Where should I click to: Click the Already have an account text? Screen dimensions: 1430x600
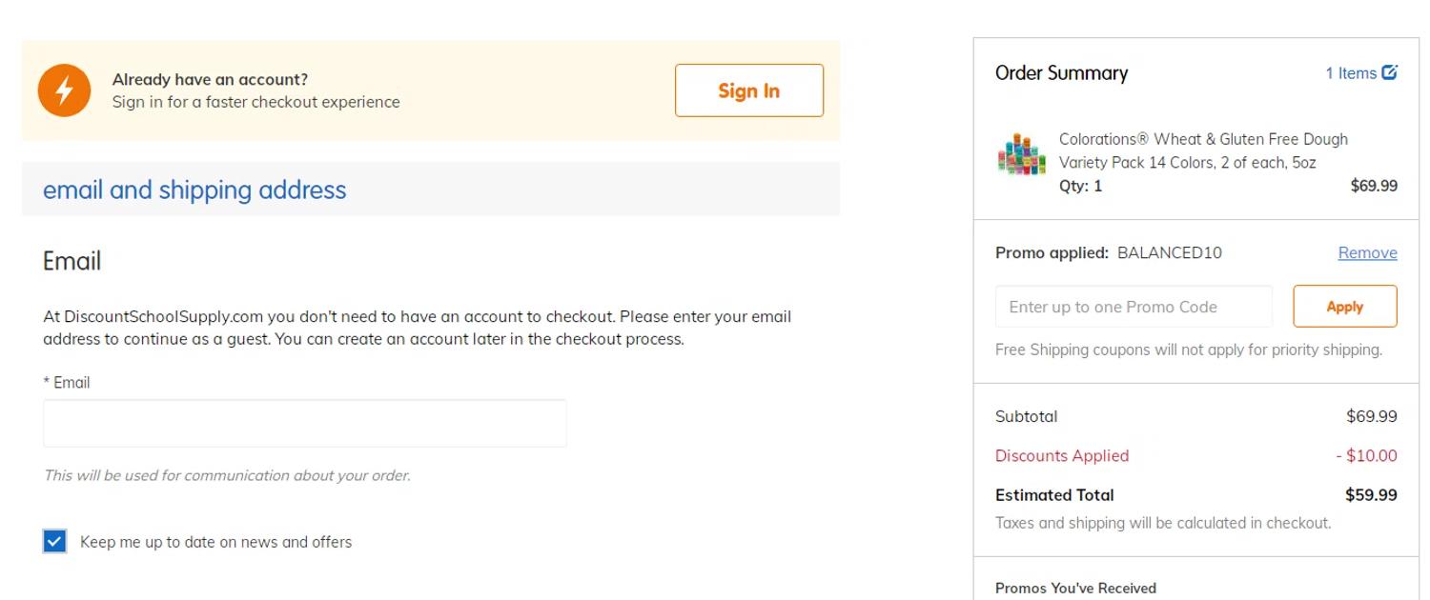tap(210, 80)
